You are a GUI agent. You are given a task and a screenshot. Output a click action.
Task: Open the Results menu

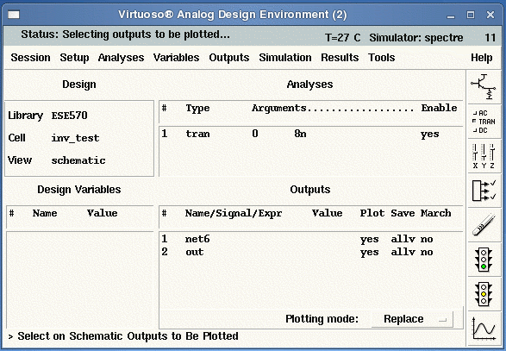(340, 58)
